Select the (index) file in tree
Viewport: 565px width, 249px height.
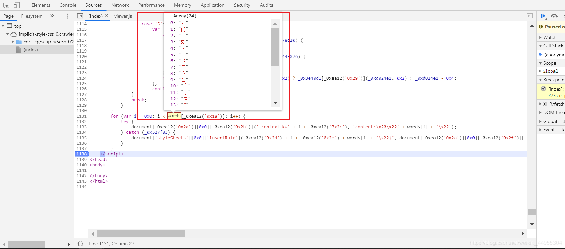(31, 50)
